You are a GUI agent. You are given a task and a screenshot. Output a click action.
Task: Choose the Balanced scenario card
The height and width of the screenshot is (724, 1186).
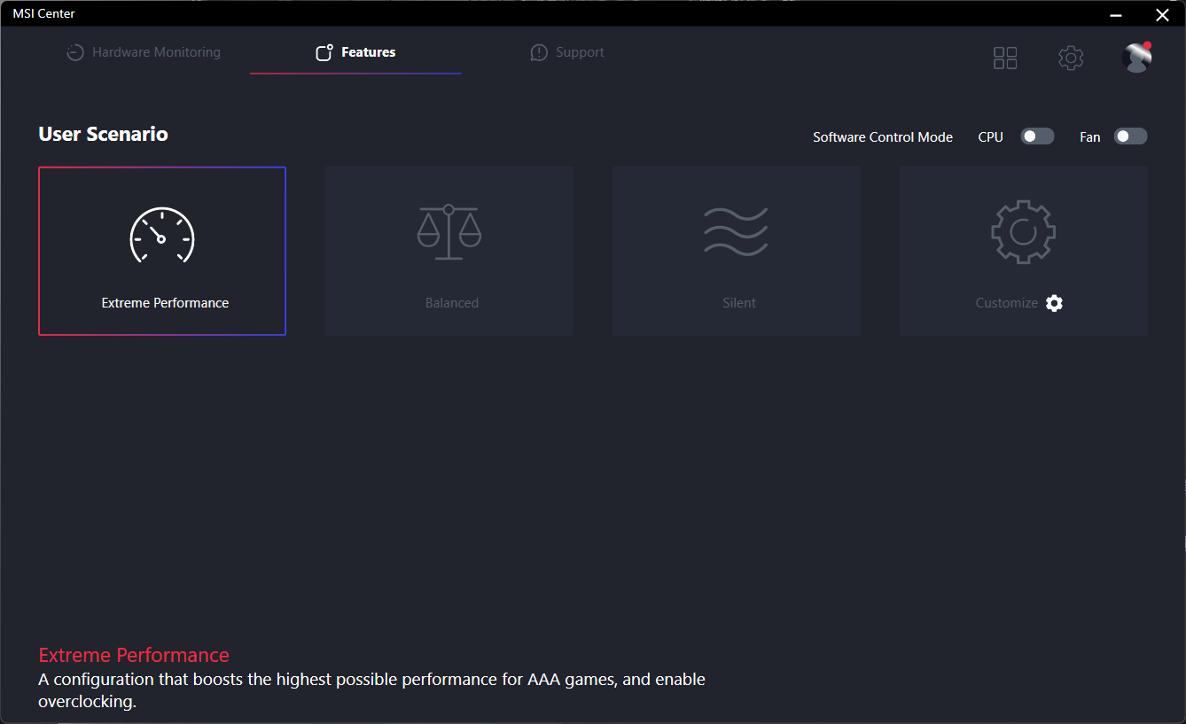pyautogui.click(x=449, y=251)
